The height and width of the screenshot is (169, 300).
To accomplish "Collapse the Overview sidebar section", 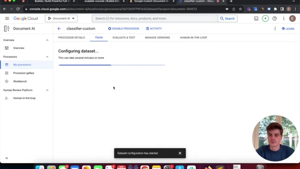I will click(47, 40).
